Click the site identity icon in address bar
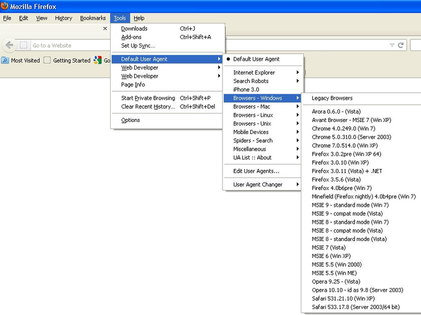This screenshot has width=421, height=315. pos(23,45)
